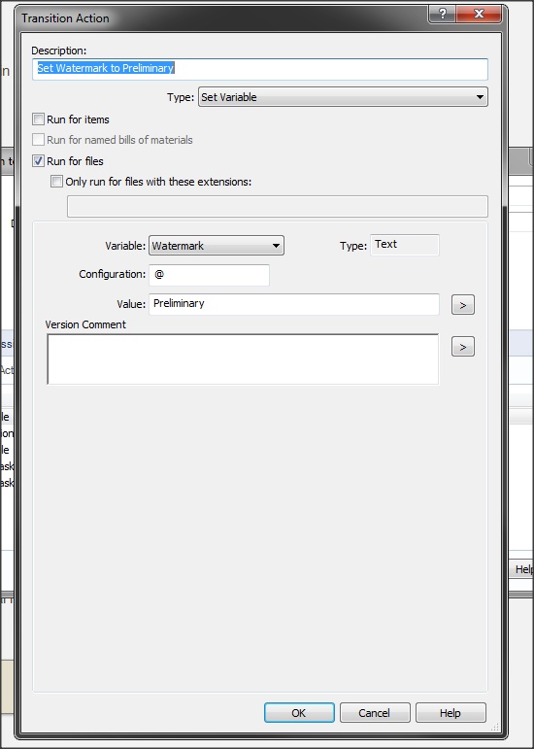Click the read-only Type field showing Text
The image size is (534, 749).
[405, 245]
